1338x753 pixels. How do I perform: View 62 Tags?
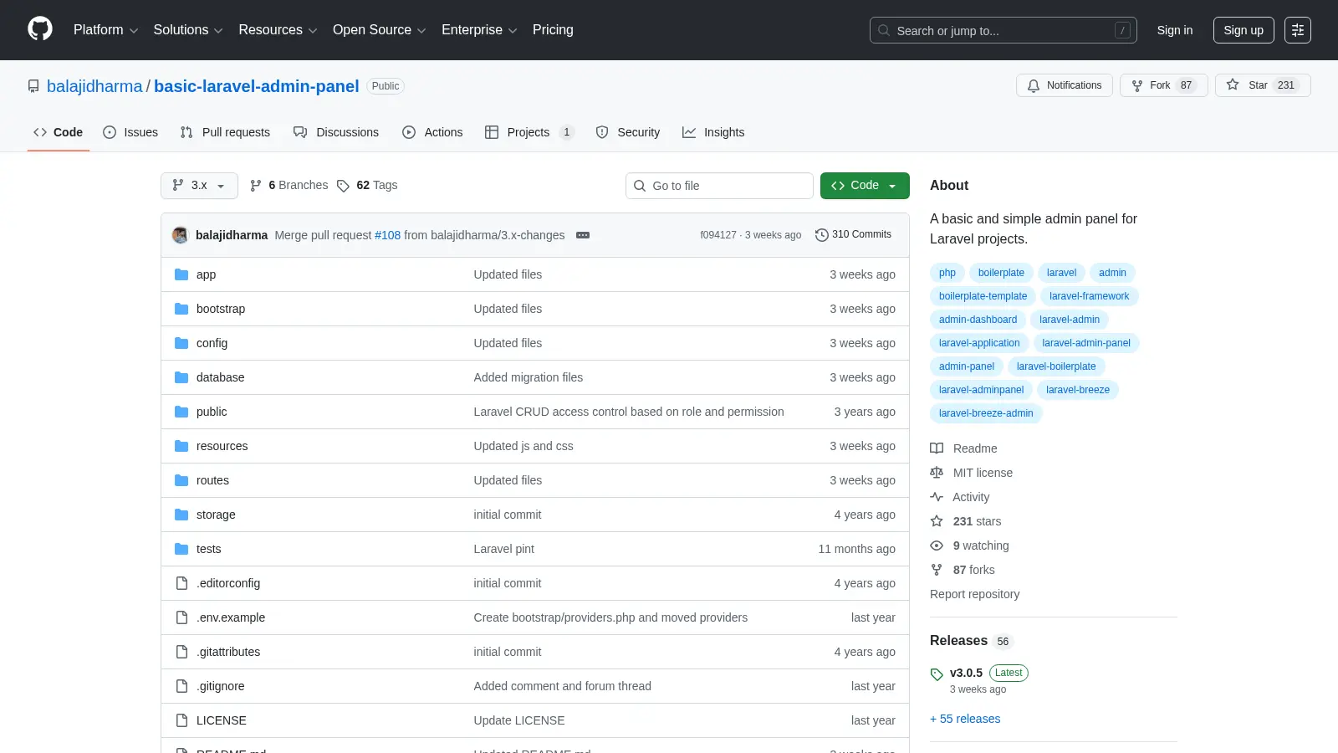click(367, 186)
